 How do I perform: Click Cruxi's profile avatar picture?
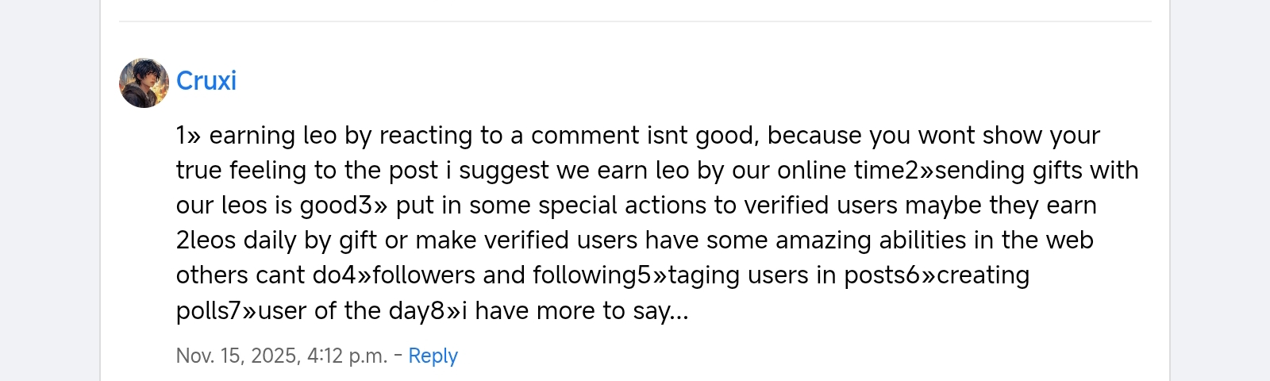pyautogui.click(x=144, y=83)
